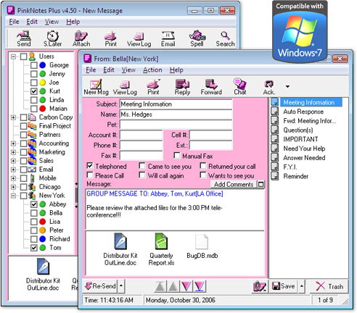The image size is (357, 313).
Task: Click the New Msg icon in Bella's message window
Action: coord(96,87)
